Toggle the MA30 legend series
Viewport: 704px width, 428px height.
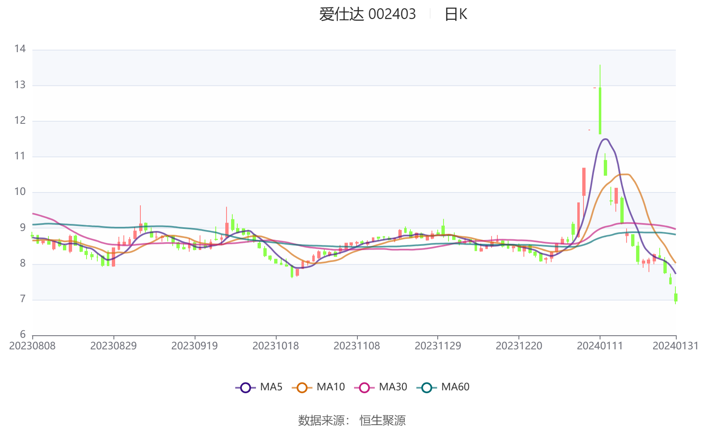[381, 387]
